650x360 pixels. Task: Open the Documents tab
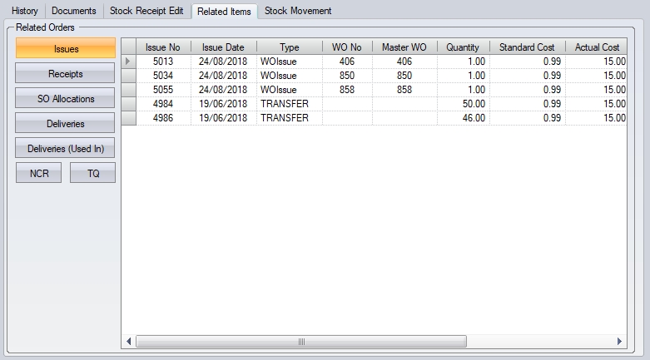(x=74, y=11)
